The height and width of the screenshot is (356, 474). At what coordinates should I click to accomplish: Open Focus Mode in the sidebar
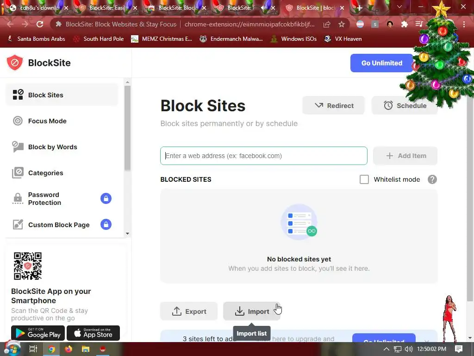pos(62,121)
